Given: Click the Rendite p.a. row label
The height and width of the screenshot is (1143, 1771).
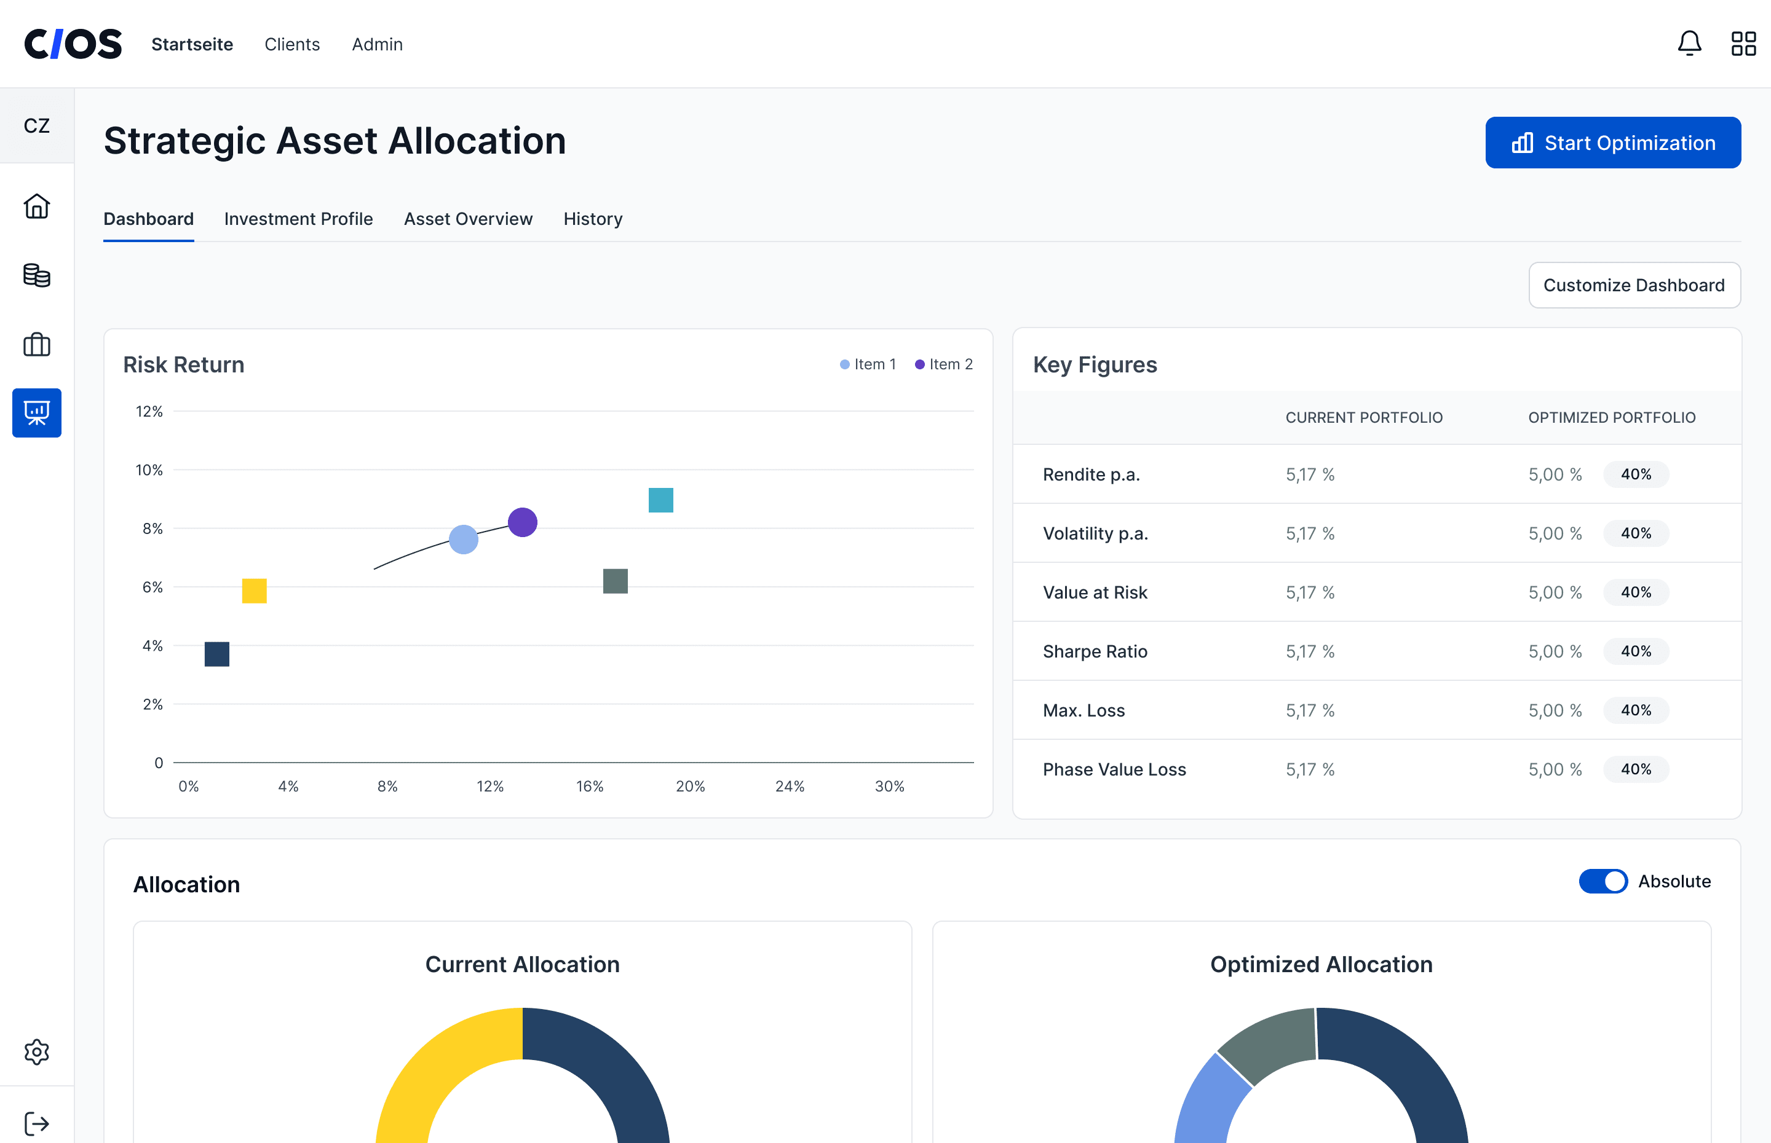Looking at the screenshot, I should (1091, 474).
